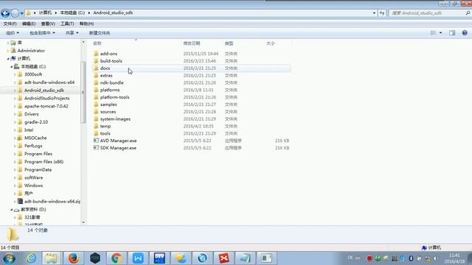
Task: Expand the adt-bundle-windows-x64 tree node
Action: click(15, 82)
